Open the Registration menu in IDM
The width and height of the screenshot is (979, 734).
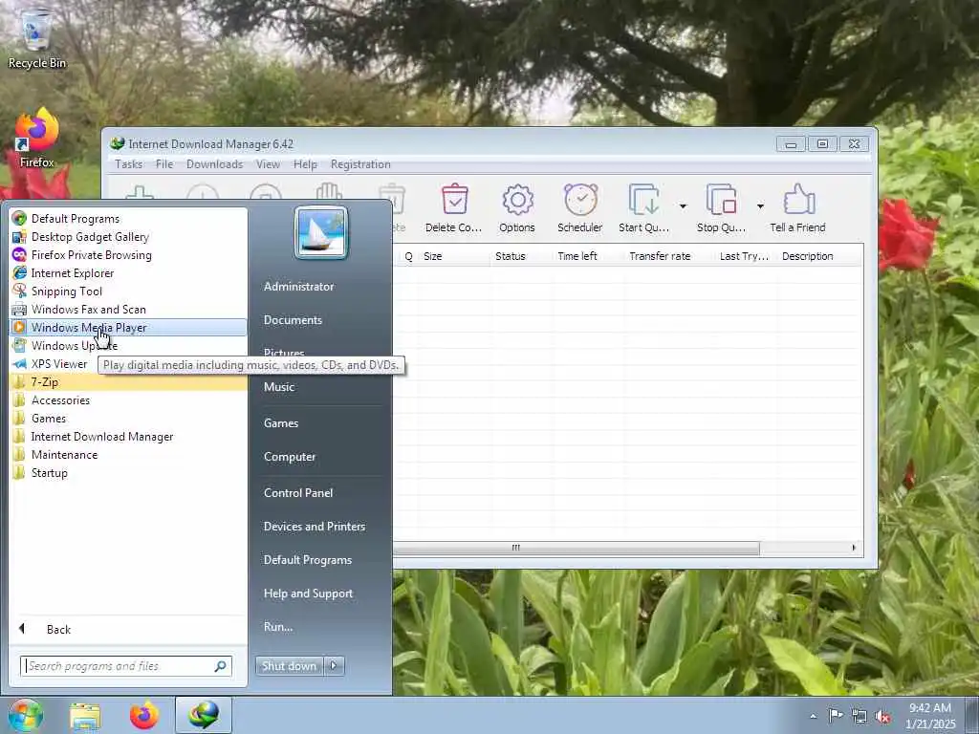[360, 164]
